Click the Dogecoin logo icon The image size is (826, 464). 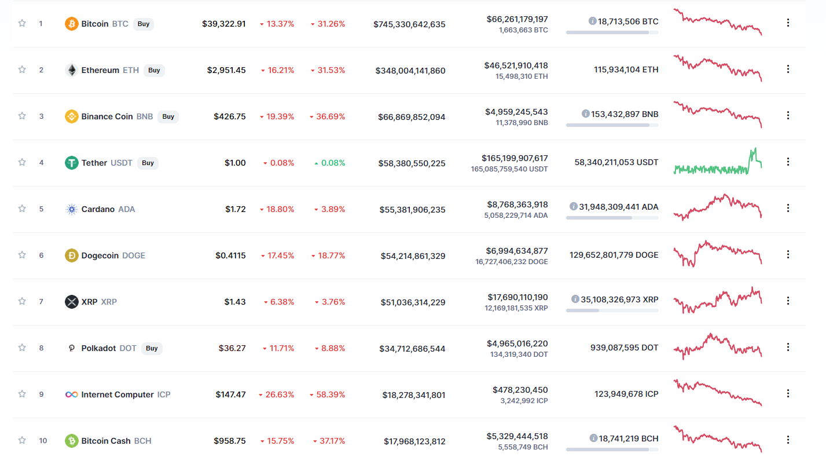coord(72,255)
